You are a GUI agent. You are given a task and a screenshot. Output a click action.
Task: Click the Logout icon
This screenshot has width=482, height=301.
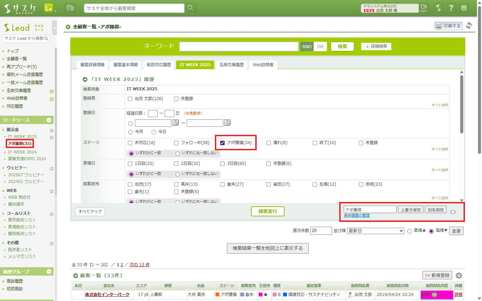tap(424, 8)
